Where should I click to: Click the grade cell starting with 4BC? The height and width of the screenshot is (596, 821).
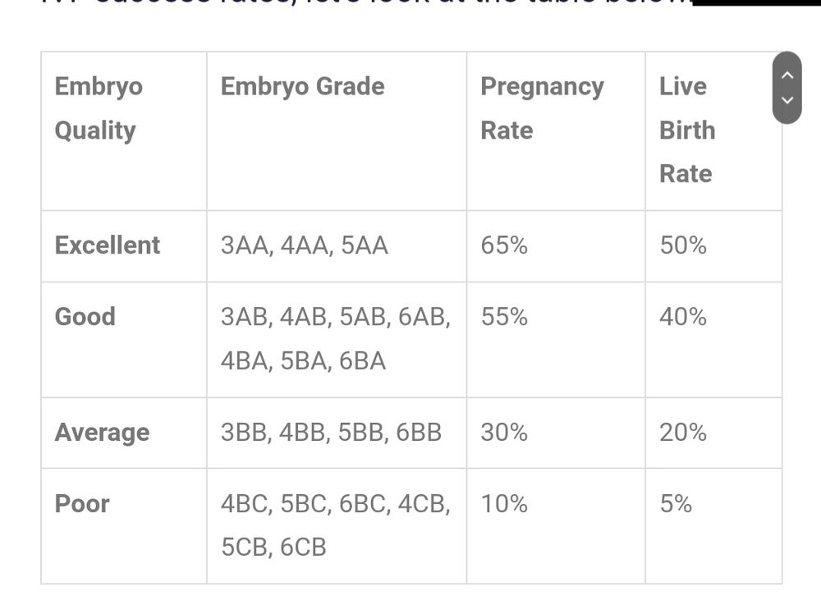(x=335, y=525)
